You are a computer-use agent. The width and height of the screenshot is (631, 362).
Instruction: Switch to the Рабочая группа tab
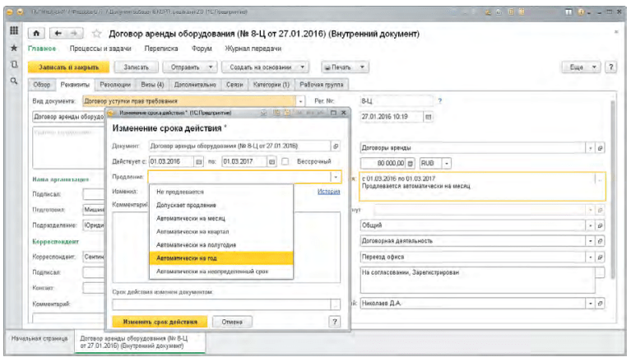[322, 85]
